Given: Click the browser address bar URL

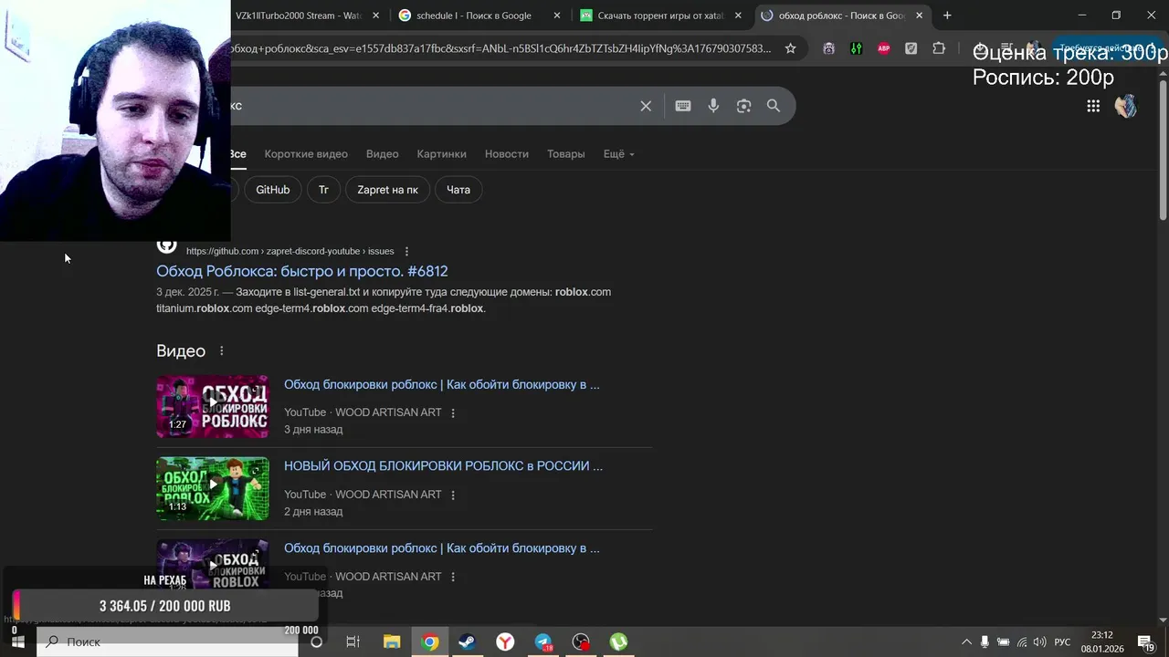Looking at the screenshot, I should (x=500, y=48).
